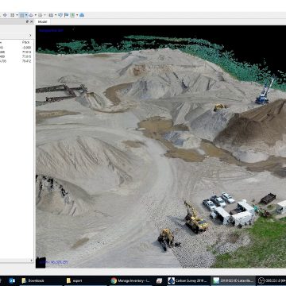Switch to Chrome Manage Inventory taskbar window

point(131,280)
